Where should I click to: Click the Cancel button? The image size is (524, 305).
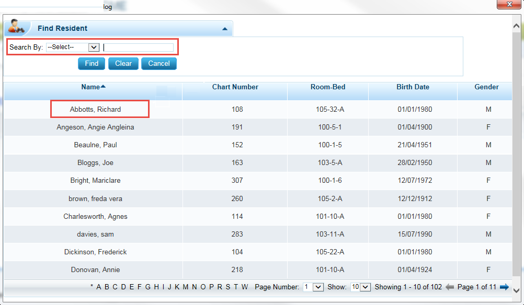click(159, 64)
